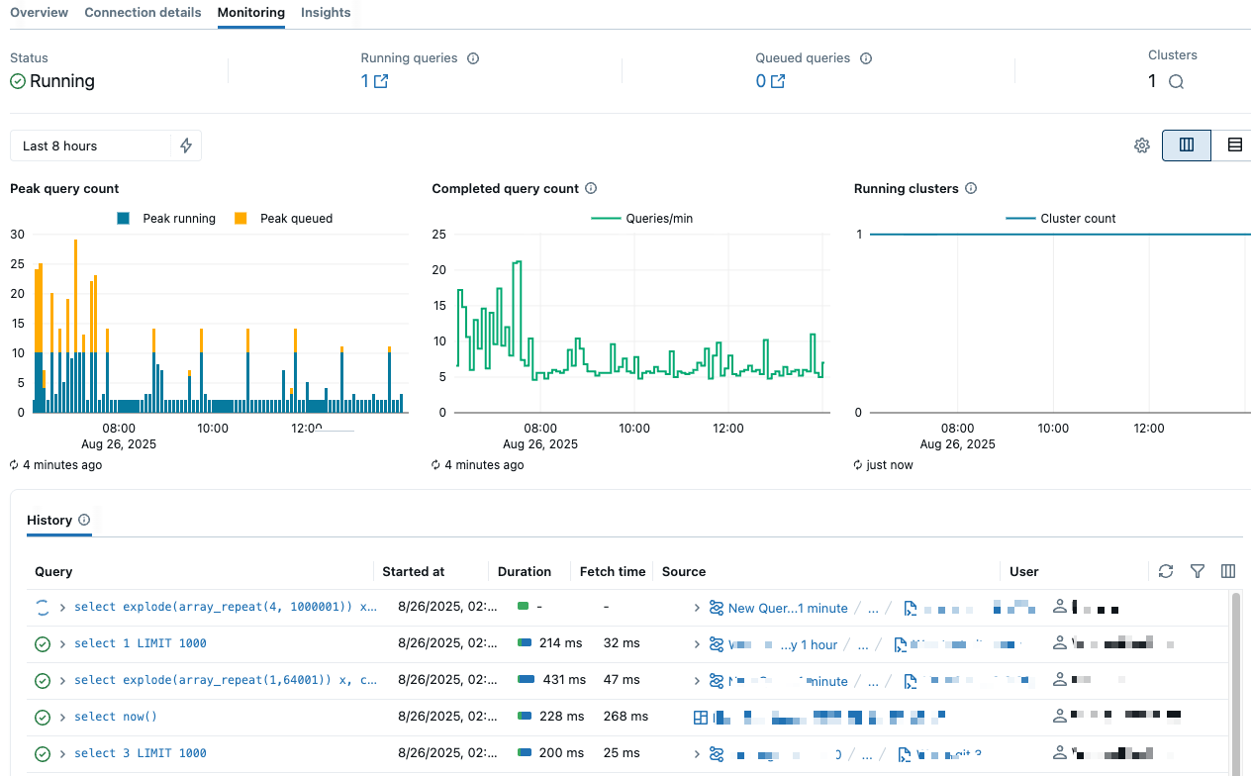Switch to side-by-side chart layout
This screenshot has height=776, width=1251.
point(1187,145)
